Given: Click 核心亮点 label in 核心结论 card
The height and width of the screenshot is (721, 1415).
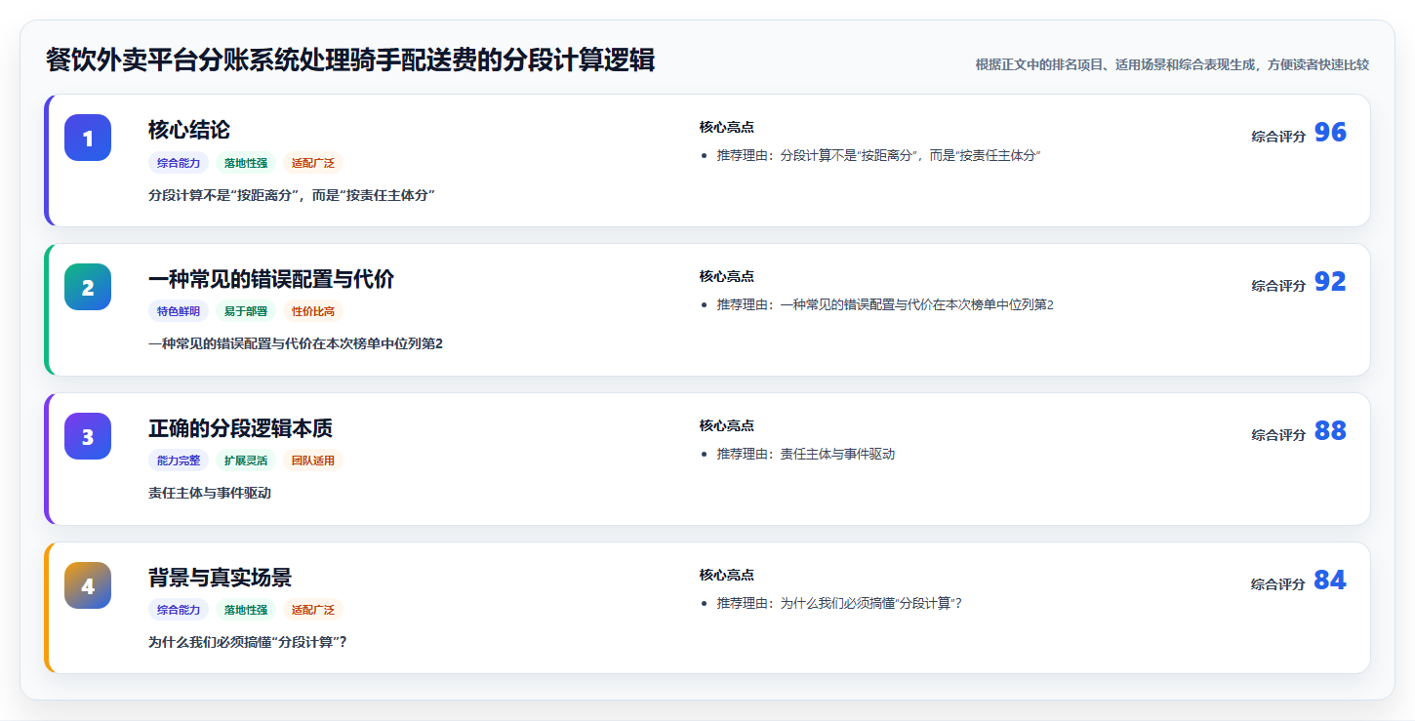Looking at the screenshot, I should pos(727,127).
